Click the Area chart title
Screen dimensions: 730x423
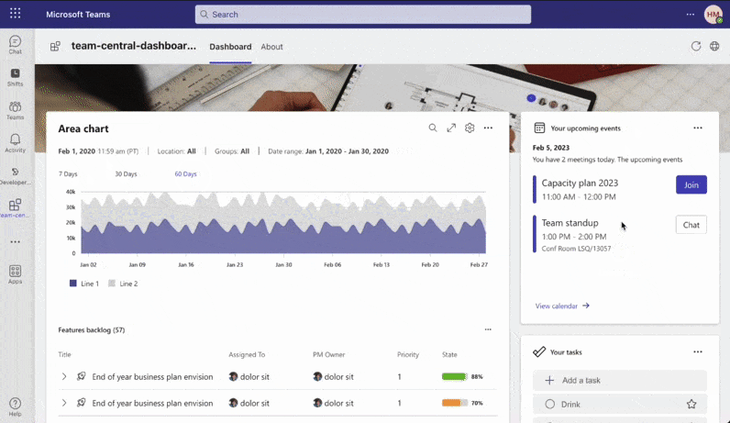pyautogui.click(x=83, y=128)
